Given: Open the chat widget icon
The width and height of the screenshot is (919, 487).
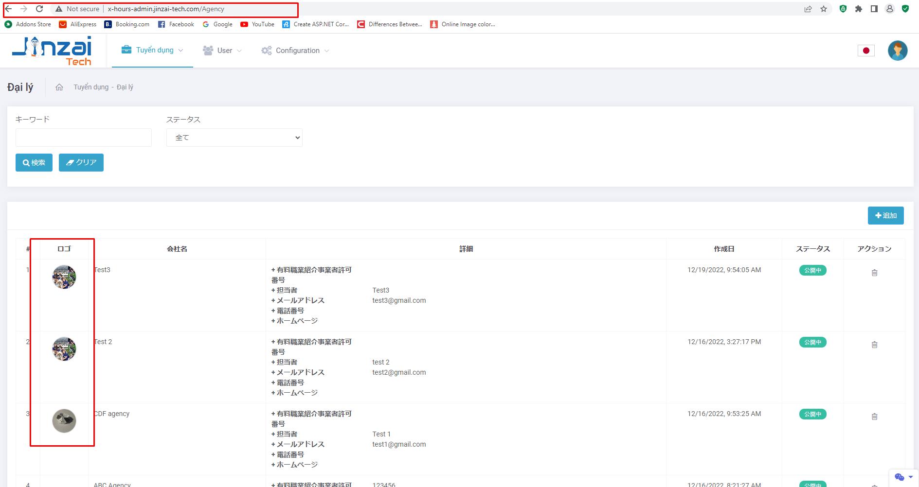Looking at the screenshot, I should [900, 477].
